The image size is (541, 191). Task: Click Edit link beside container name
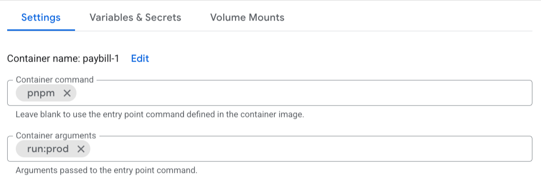coord(140,59)
